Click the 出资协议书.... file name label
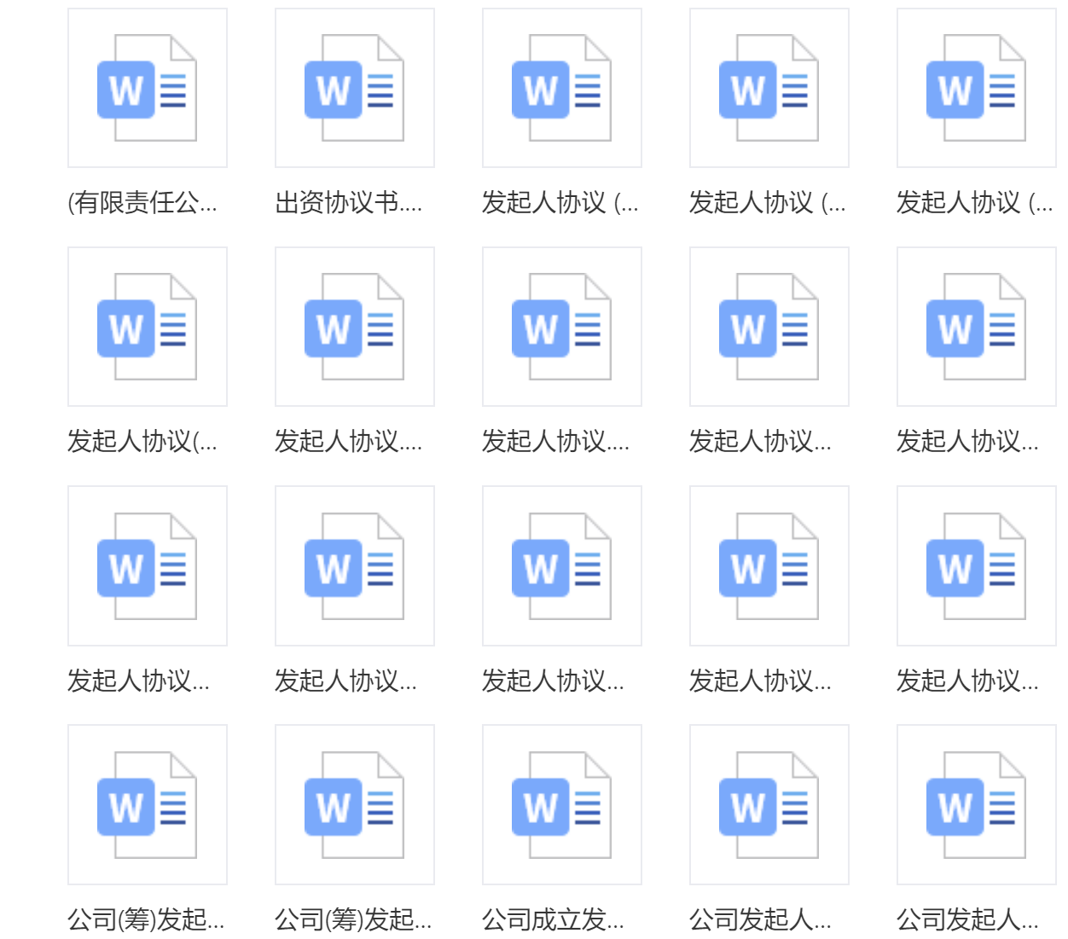The width and height of the screenshot is (1068, 939). tap(348, 203)
